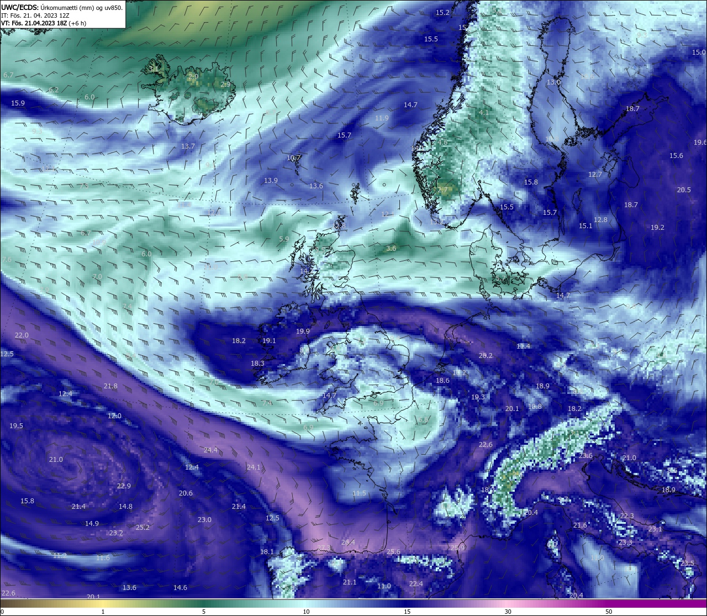Click the map value 11.0

pos(384,586)
